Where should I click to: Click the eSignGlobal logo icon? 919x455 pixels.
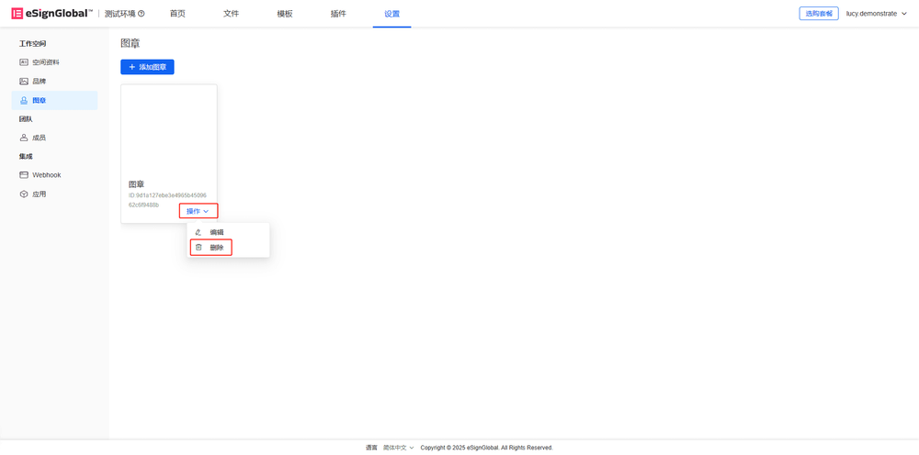pyautogui.click(x=17, y=14)
